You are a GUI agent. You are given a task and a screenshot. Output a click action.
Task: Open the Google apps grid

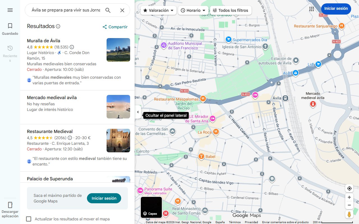[312, 9]
